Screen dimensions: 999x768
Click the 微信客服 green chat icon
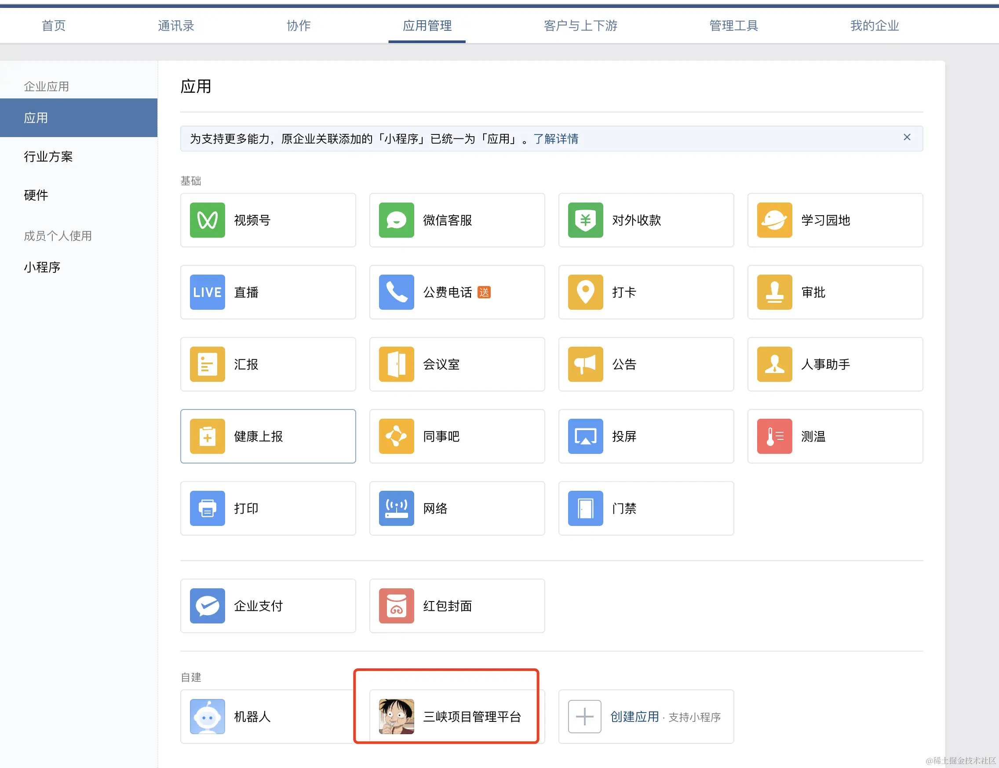[x=396, y=220]
